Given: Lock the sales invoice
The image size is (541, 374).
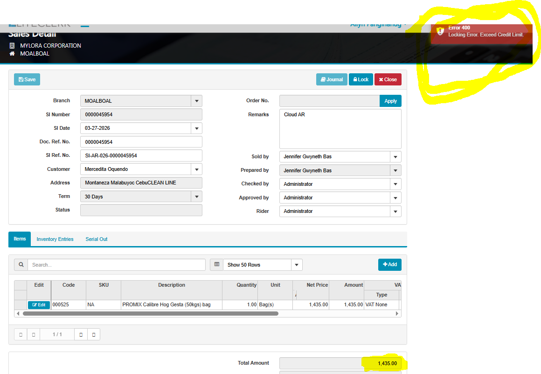Looking at the screenshot, I should (361, 79).
